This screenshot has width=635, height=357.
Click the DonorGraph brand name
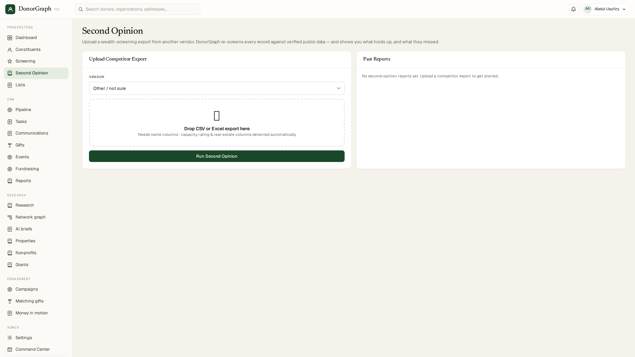[x=35, y=9]
